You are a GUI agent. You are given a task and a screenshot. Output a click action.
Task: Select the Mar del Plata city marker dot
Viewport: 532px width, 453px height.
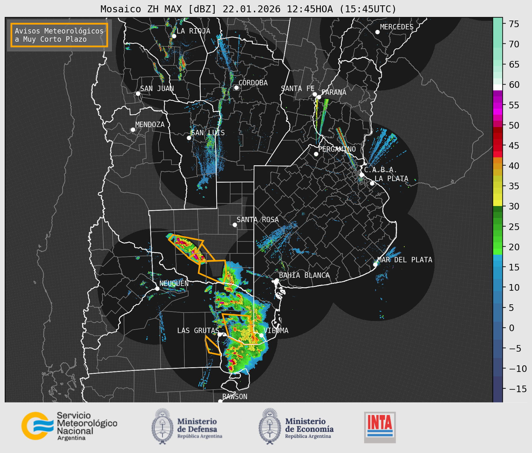(375, 265)
